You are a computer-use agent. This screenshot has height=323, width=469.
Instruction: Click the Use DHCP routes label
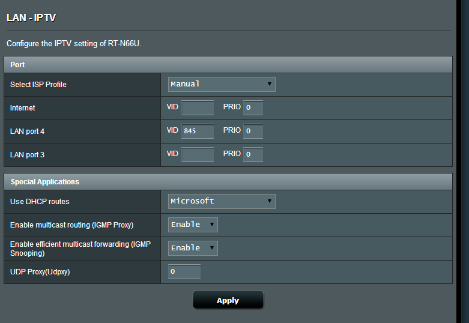40,202
